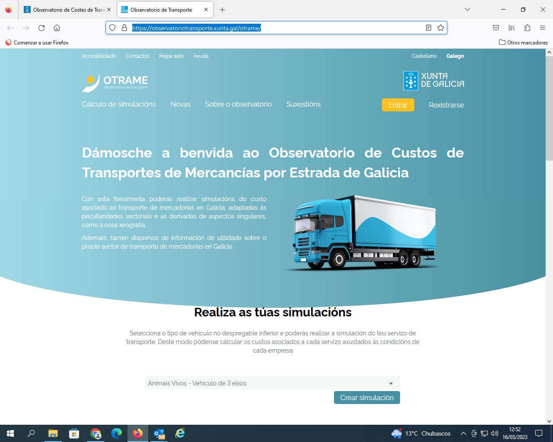
Task: Open weather widget 13°C Chubascos
Action: click(x=421, y=433)
